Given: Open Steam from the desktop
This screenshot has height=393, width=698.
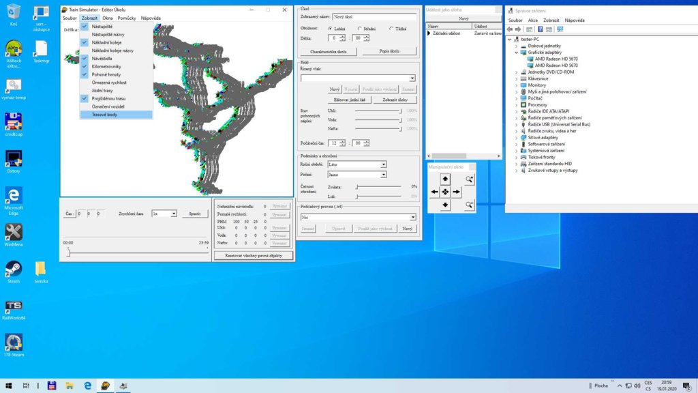Looking at the screenshot, I should coord(13,269).
